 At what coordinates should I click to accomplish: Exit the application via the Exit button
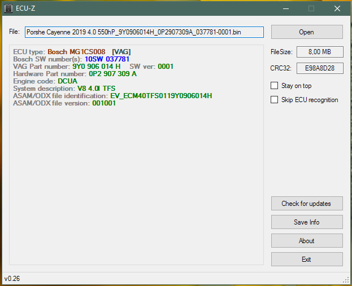[x=307, y=259]
